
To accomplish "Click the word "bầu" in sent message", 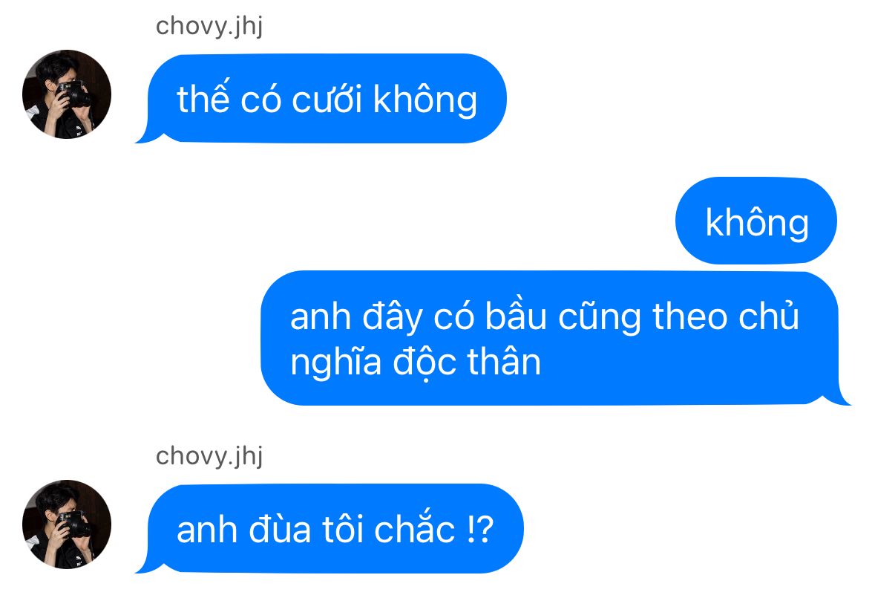I will (516, 315).
